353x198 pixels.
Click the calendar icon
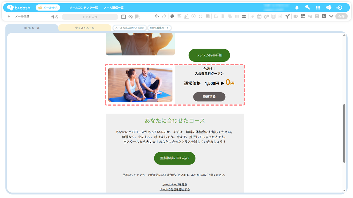259,16
